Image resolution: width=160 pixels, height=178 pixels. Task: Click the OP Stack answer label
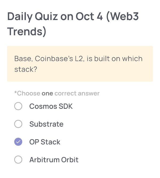pos(45,142)
